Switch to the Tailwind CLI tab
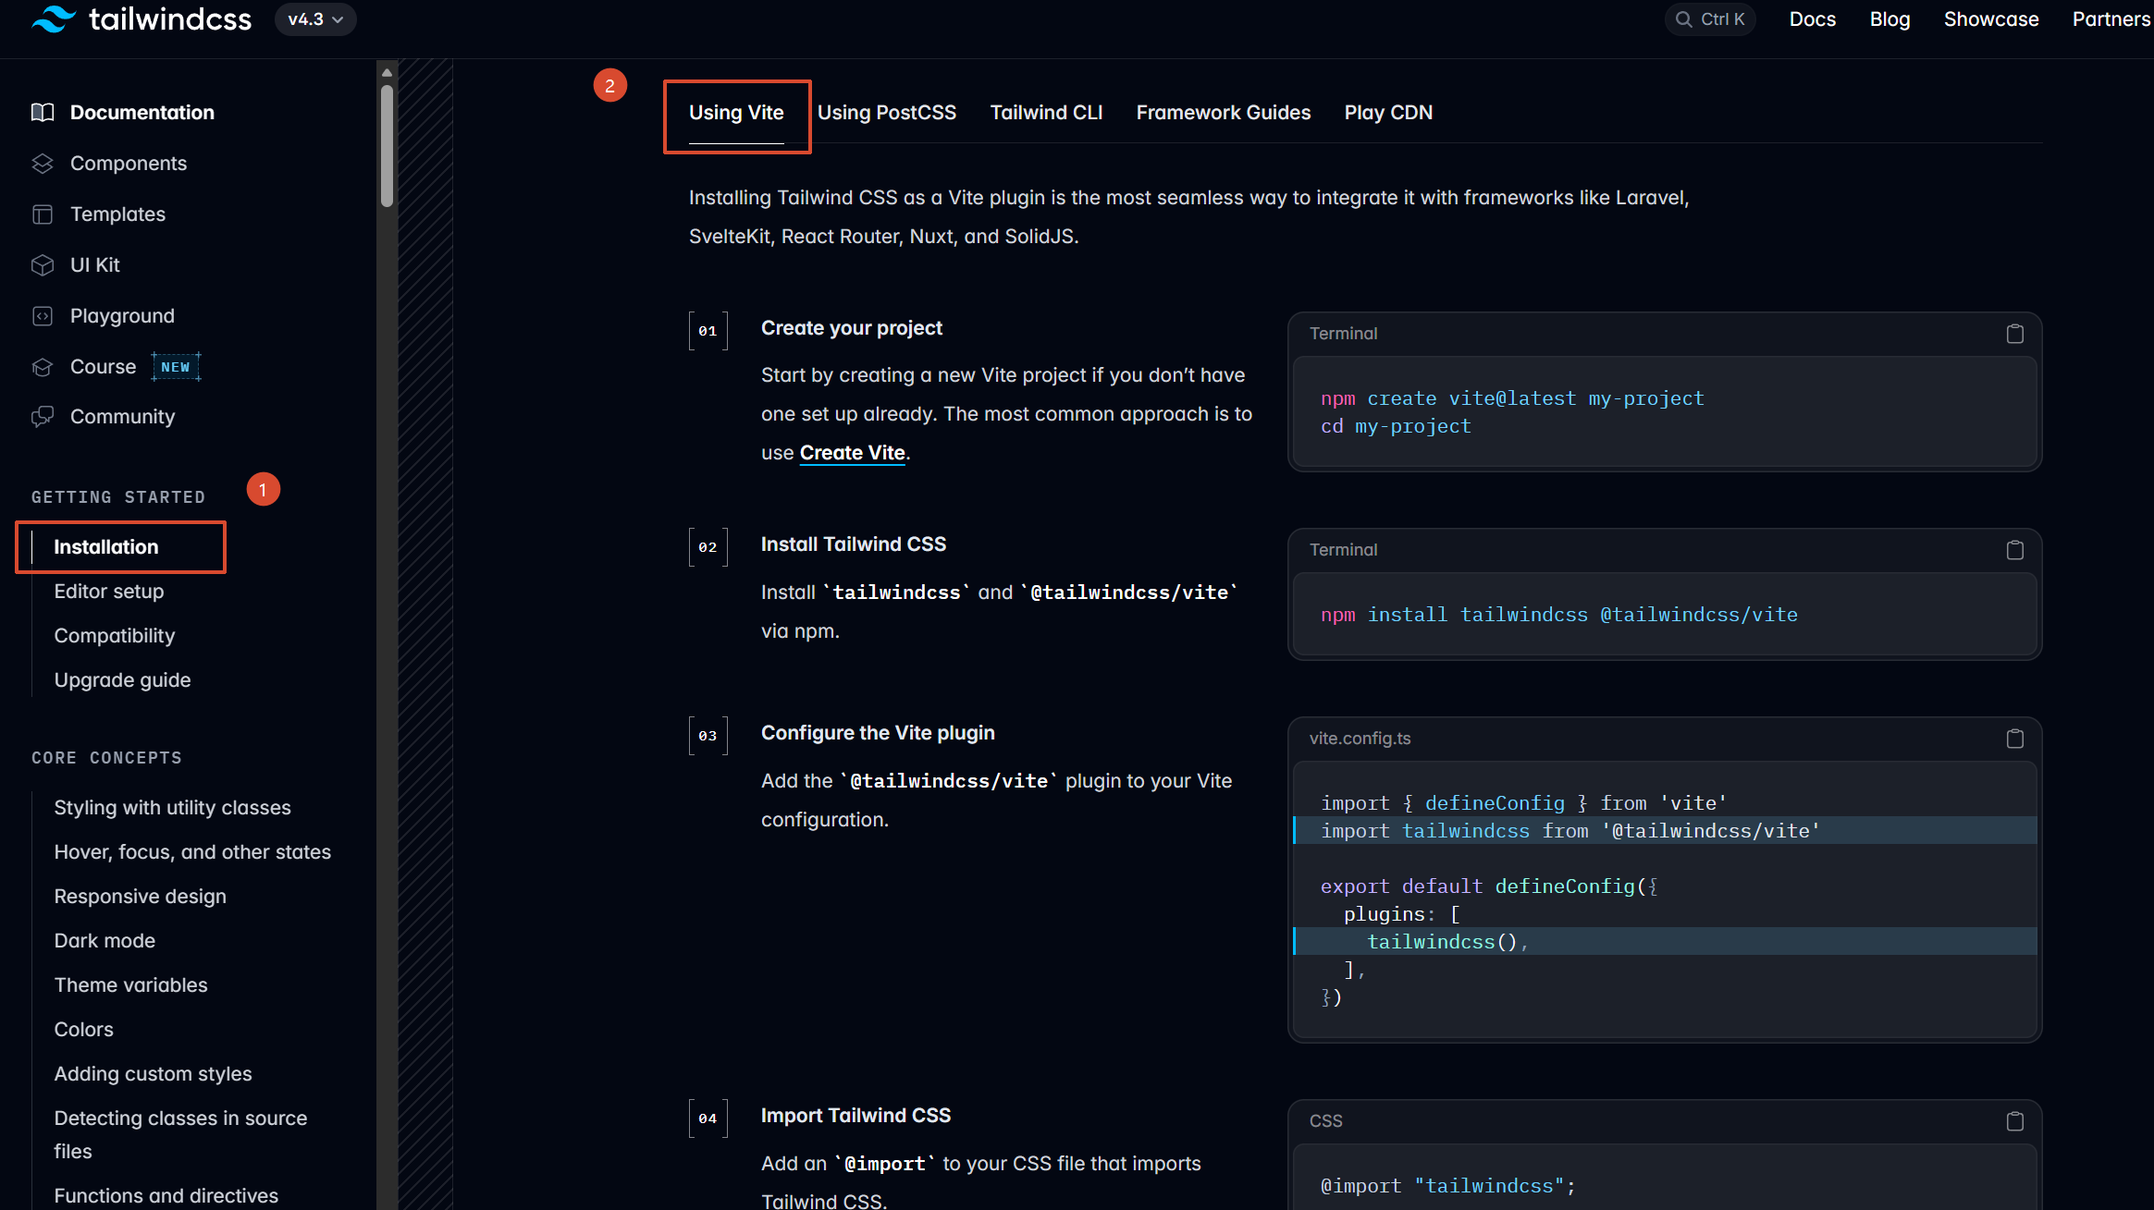 pyautogui.click(x=1046, y=113)
